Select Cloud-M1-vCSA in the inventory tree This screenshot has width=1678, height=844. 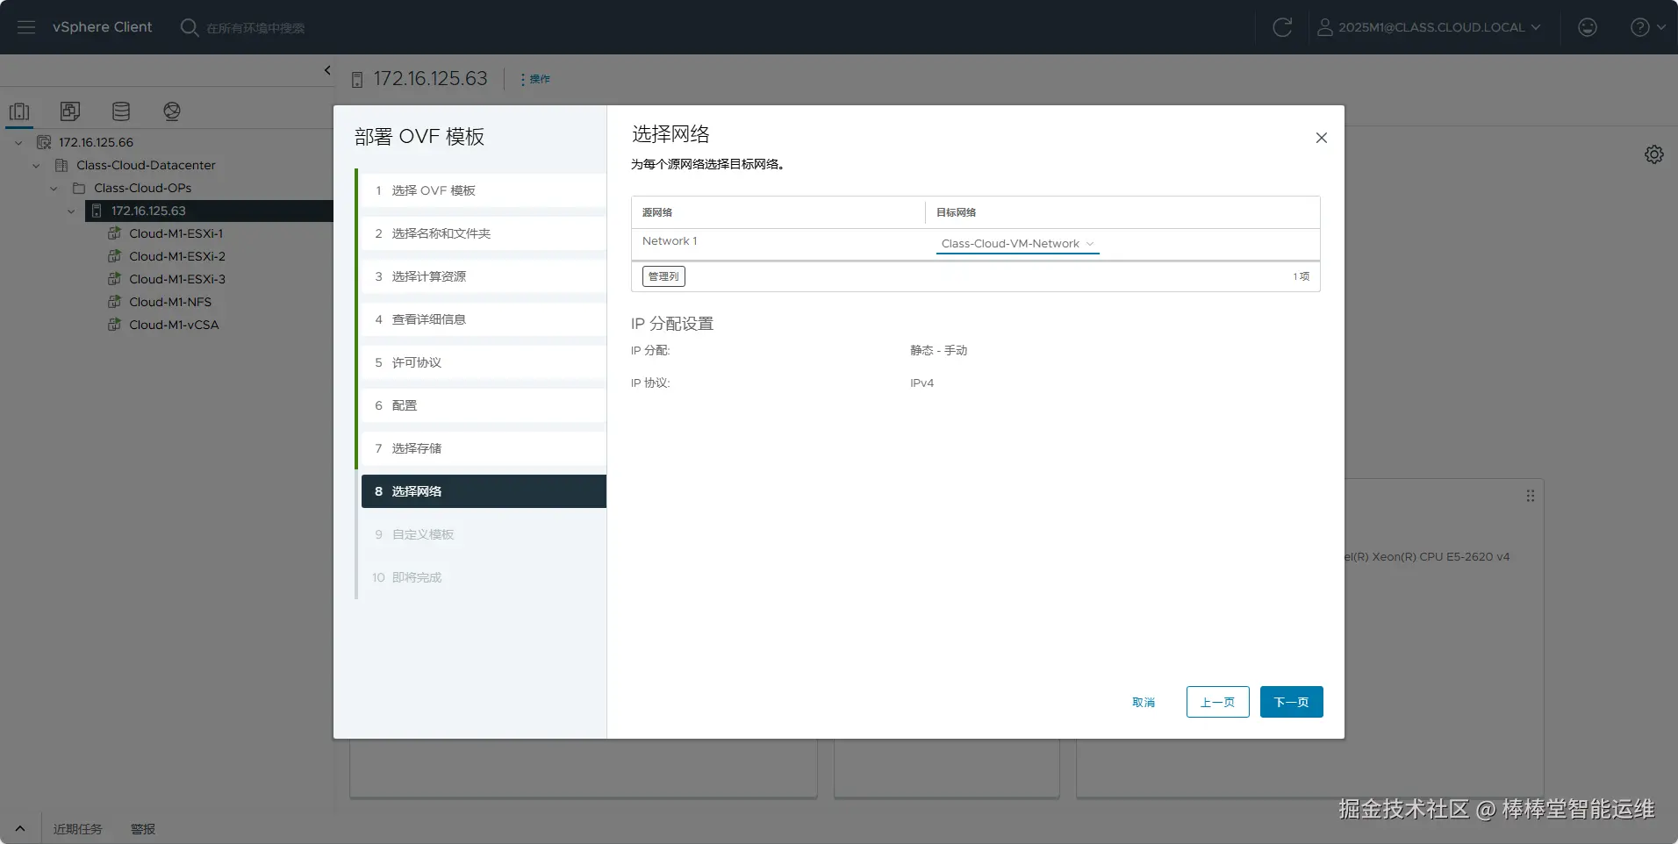(x=174, y=325)
